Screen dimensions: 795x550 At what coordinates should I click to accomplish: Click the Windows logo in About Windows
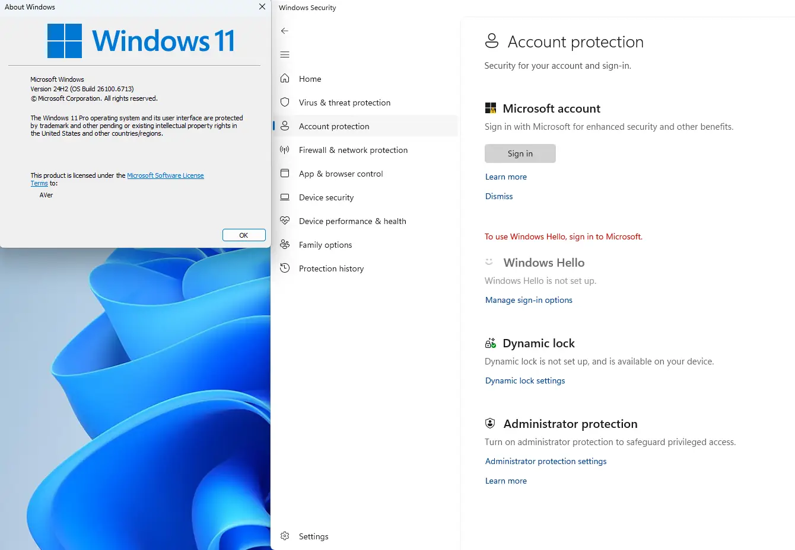click(x=65, y=41)
